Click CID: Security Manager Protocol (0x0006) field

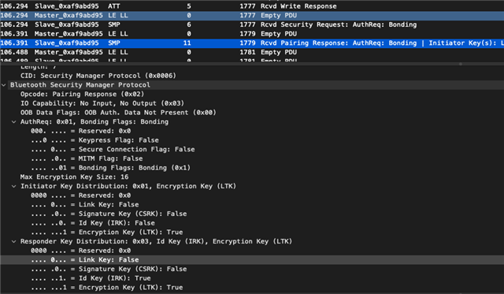click(98, 76)
